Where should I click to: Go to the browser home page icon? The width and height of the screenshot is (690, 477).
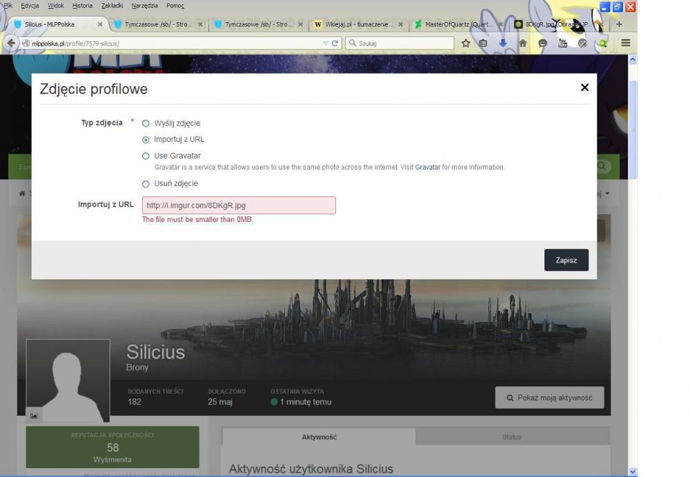522,43
